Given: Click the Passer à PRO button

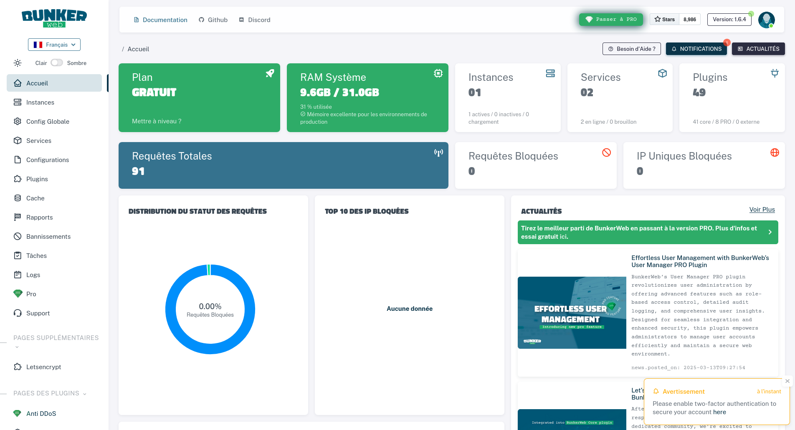Looking at the screenshot, I should pyautogui.click(x=611, y=19).
